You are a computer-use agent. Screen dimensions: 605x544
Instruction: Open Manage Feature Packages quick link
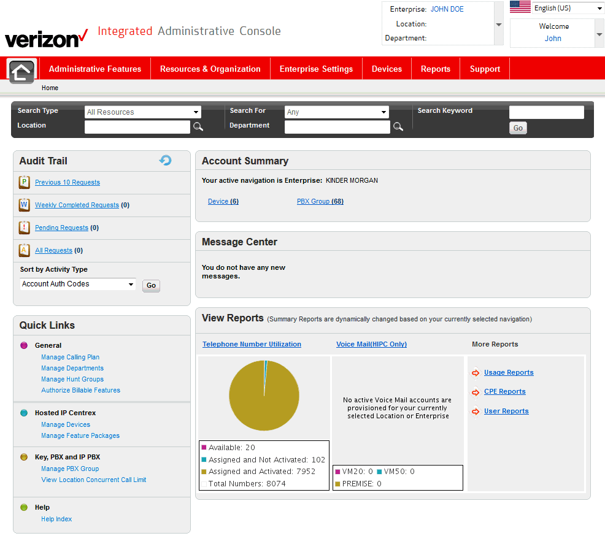80,435
